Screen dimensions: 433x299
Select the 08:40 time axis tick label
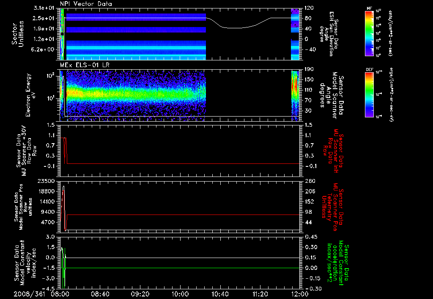(x=100, y=294)
